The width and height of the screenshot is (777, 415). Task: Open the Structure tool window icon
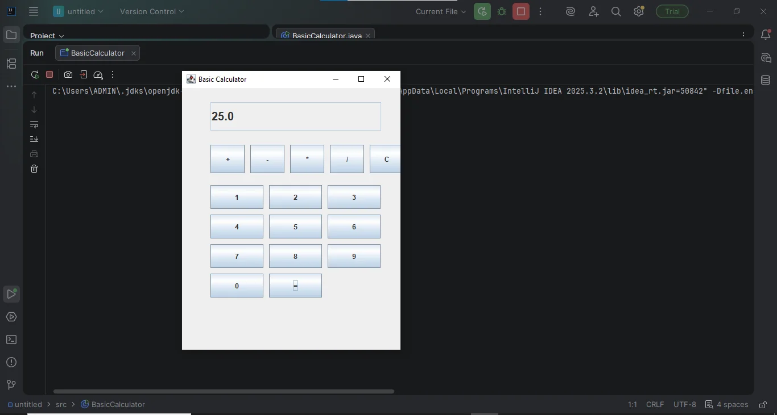[11, 64]
